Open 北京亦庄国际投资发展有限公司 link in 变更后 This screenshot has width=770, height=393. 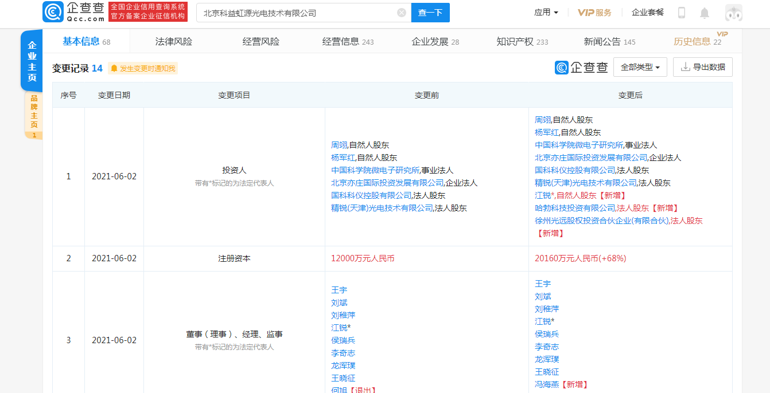click(x=591, y=158)
